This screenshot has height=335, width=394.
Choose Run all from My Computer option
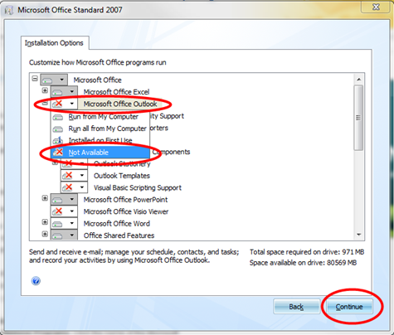[x=100, y=129]
